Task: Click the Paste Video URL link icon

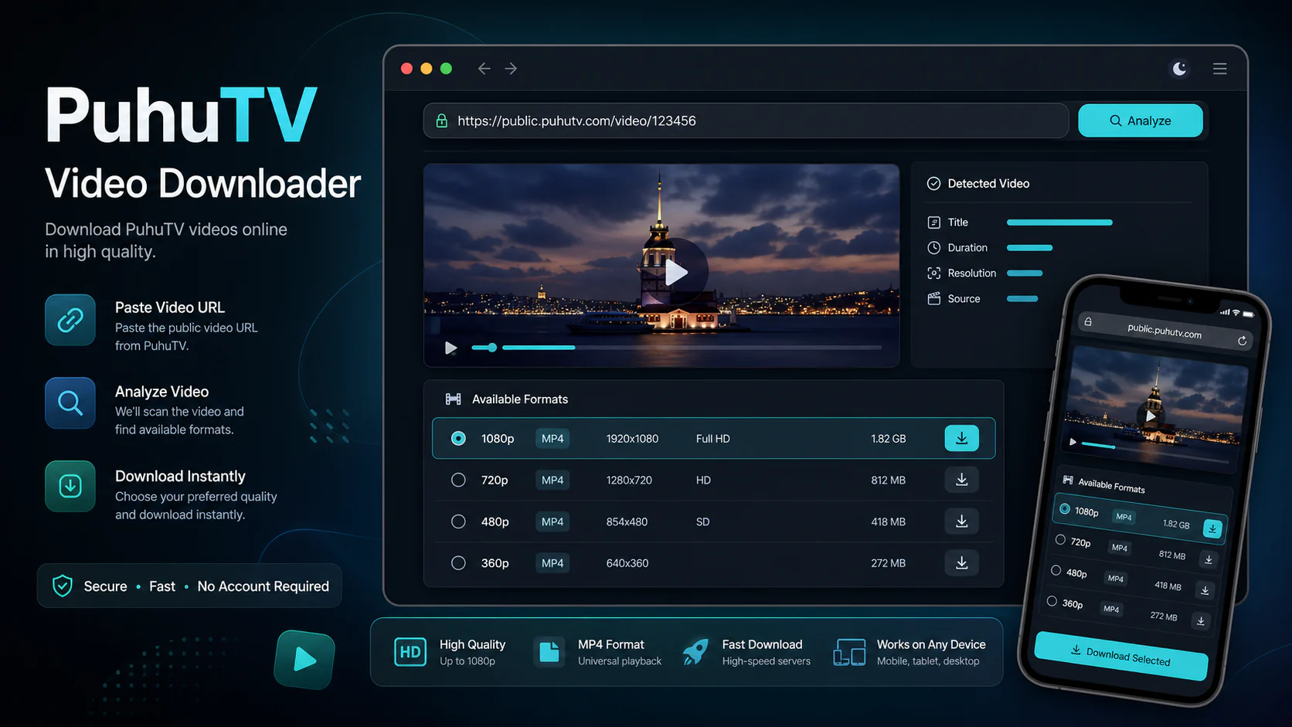Action: (x=70, y=320)
